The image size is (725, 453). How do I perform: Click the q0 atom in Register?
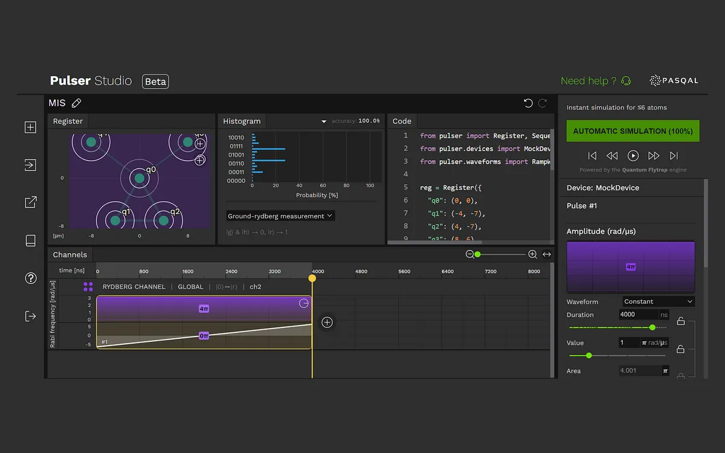(x=140, y=178)
